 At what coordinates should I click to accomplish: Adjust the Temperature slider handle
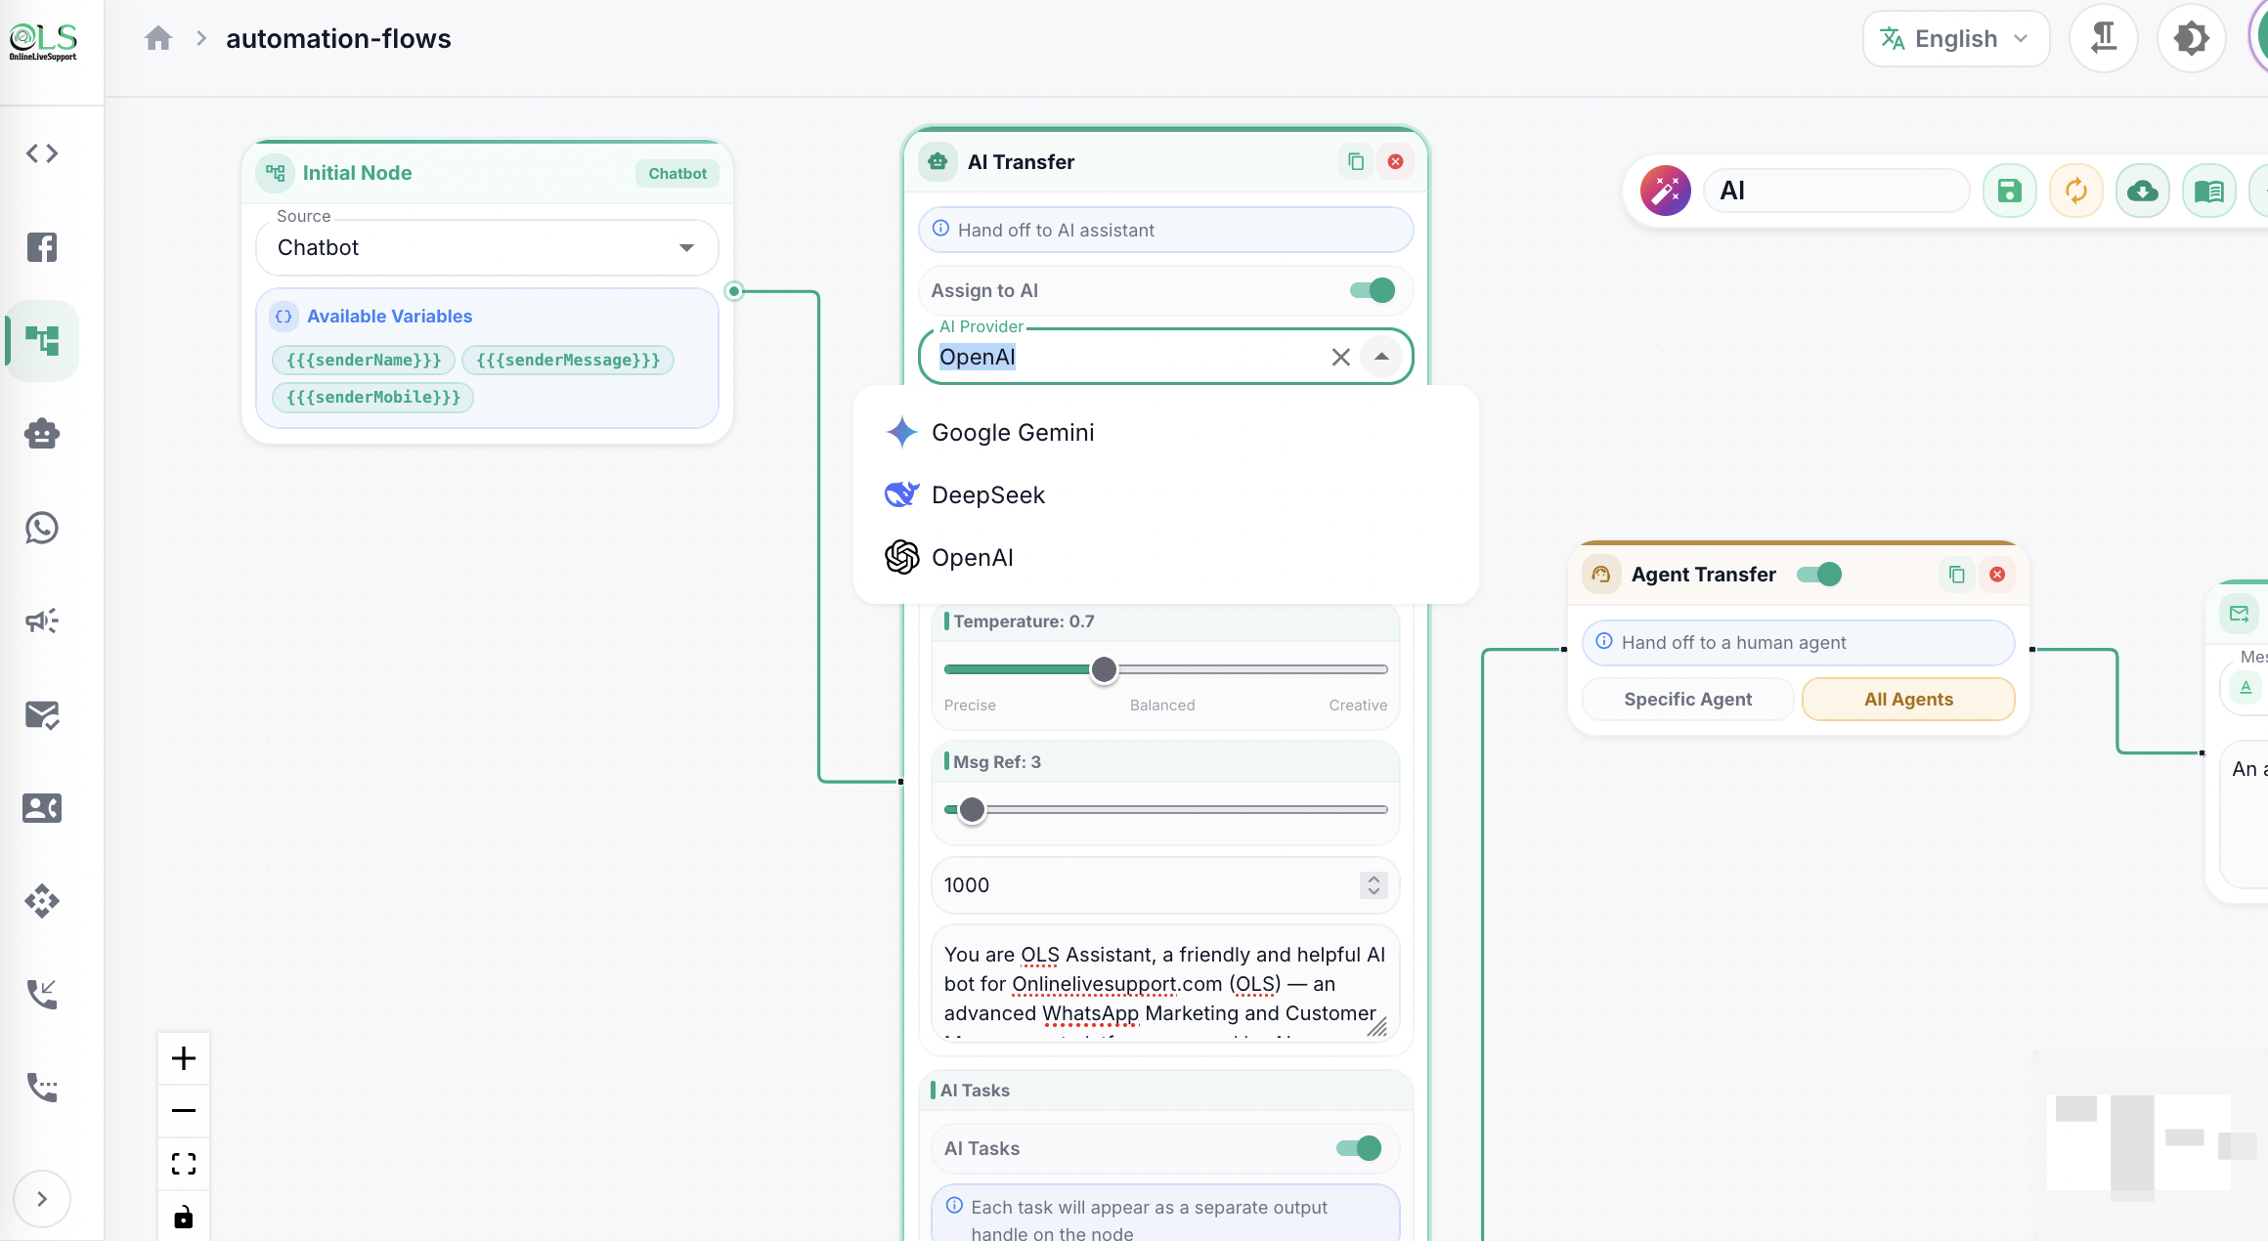point(1104,669)
